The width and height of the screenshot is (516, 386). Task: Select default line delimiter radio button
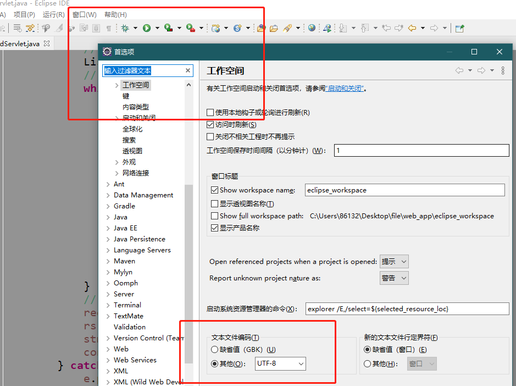pos(368,350)
